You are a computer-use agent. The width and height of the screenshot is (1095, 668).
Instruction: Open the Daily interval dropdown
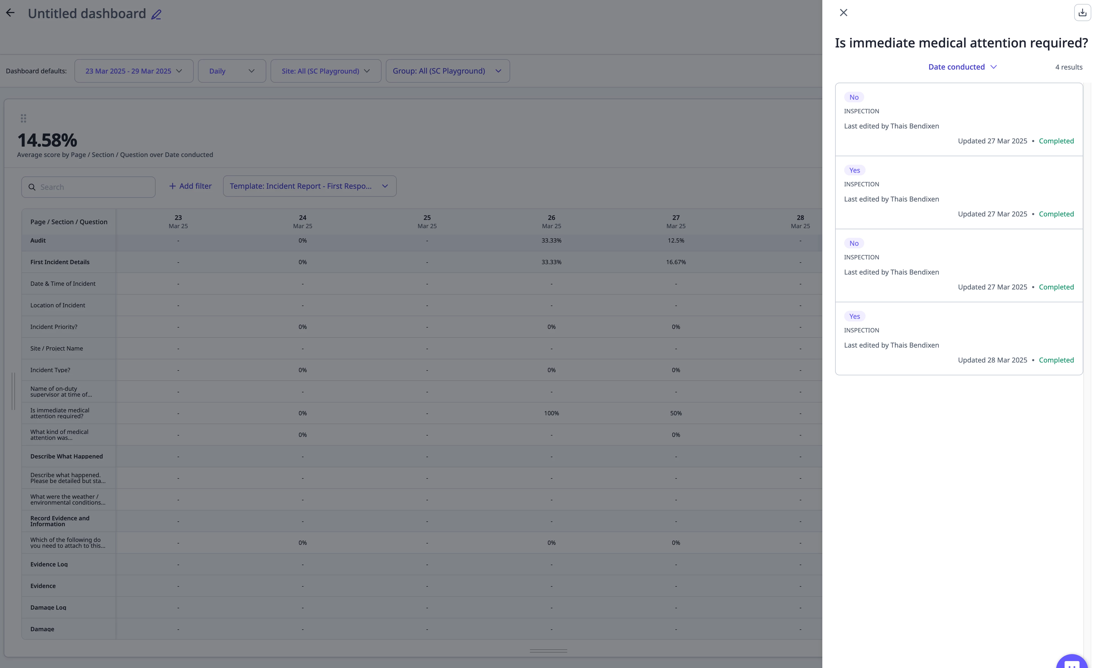pyautogui.click(x=232, y=71)
